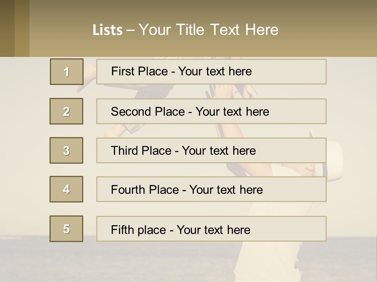The image size is (377, 282).
Task: Click the Third Place text box
Action: [x=211, y=150]
